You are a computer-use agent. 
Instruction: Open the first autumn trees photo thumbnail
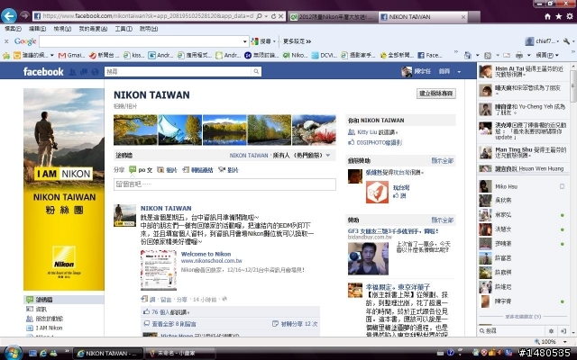pyautogui.click(x=135, y=130)
